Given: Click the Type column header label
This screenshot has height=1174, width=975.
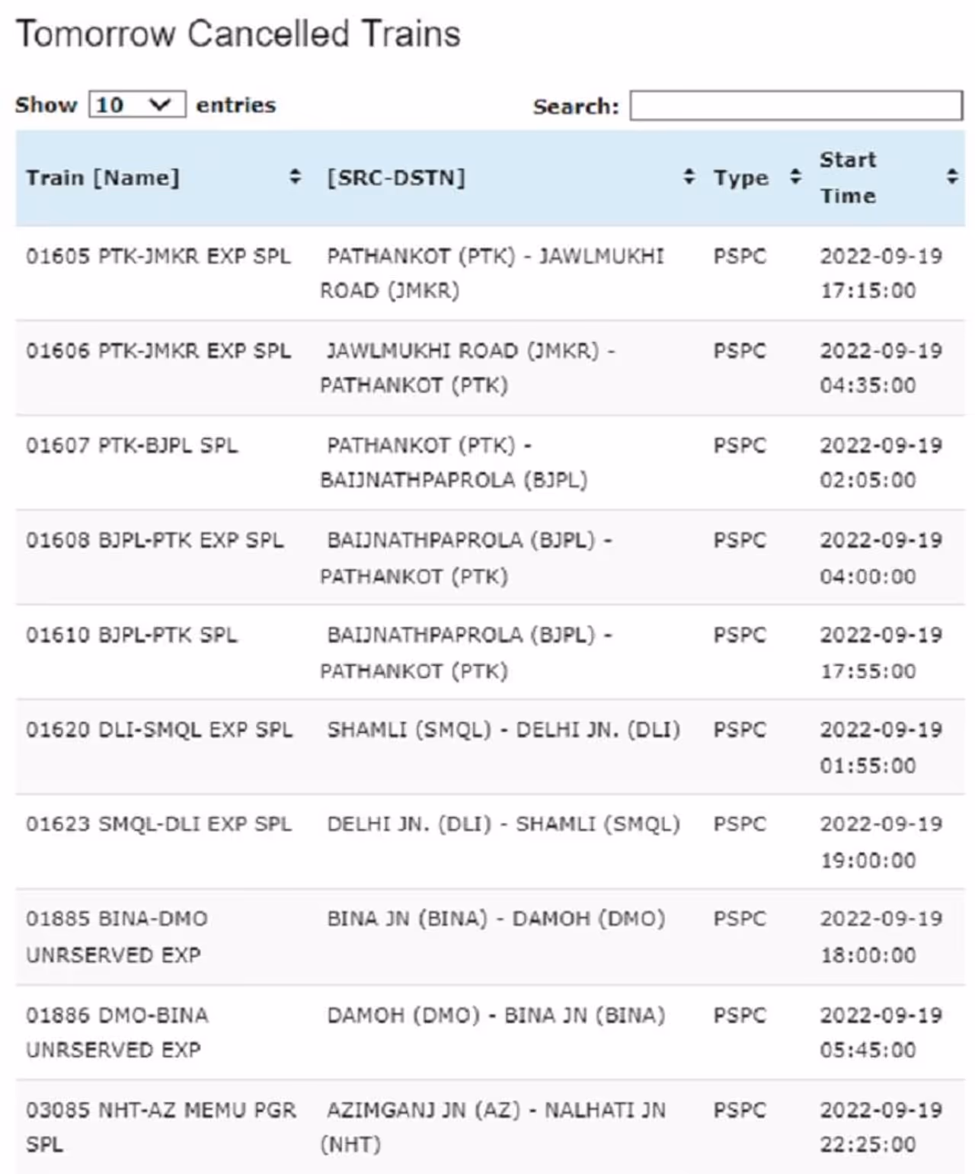Looking at the screenshot, I should tap(740, 178).
